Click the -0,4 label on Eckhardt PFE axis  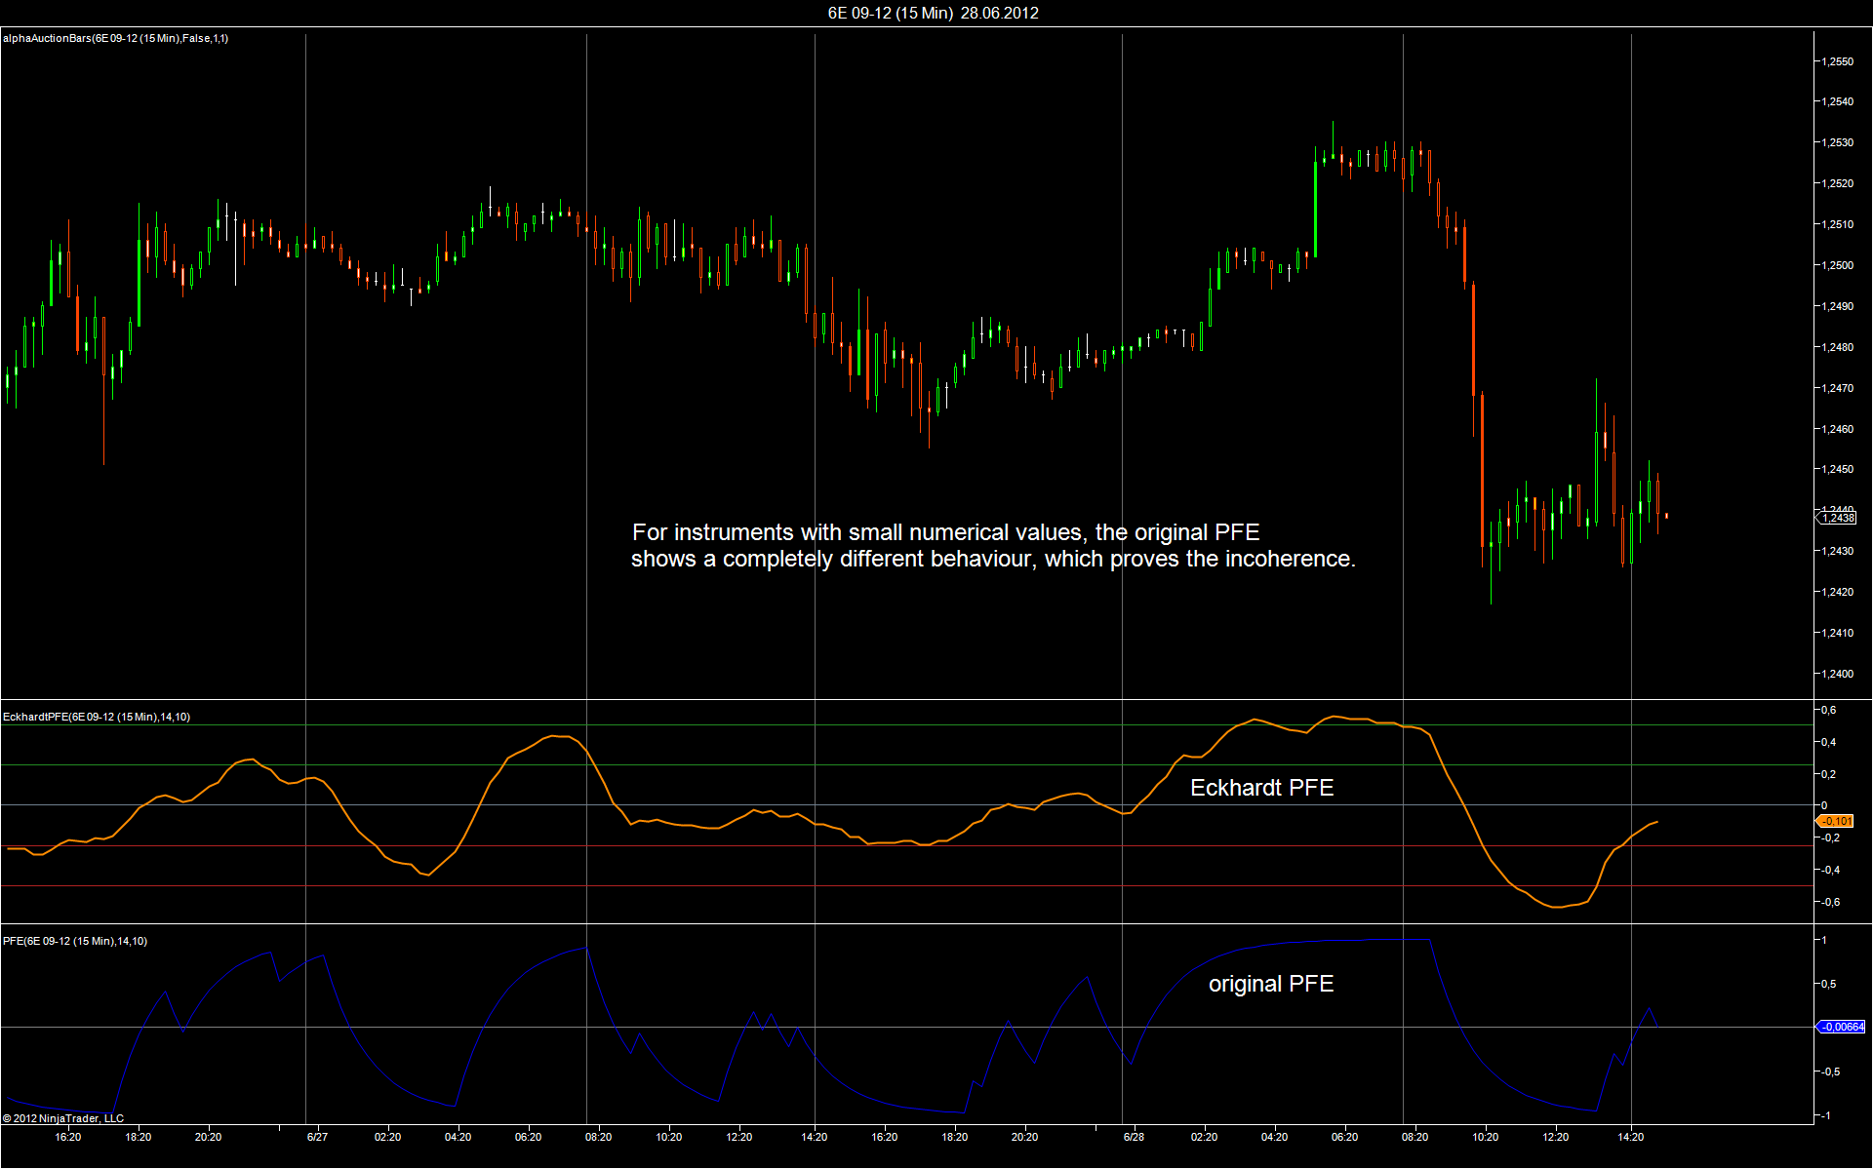(x=1830, y=870)
